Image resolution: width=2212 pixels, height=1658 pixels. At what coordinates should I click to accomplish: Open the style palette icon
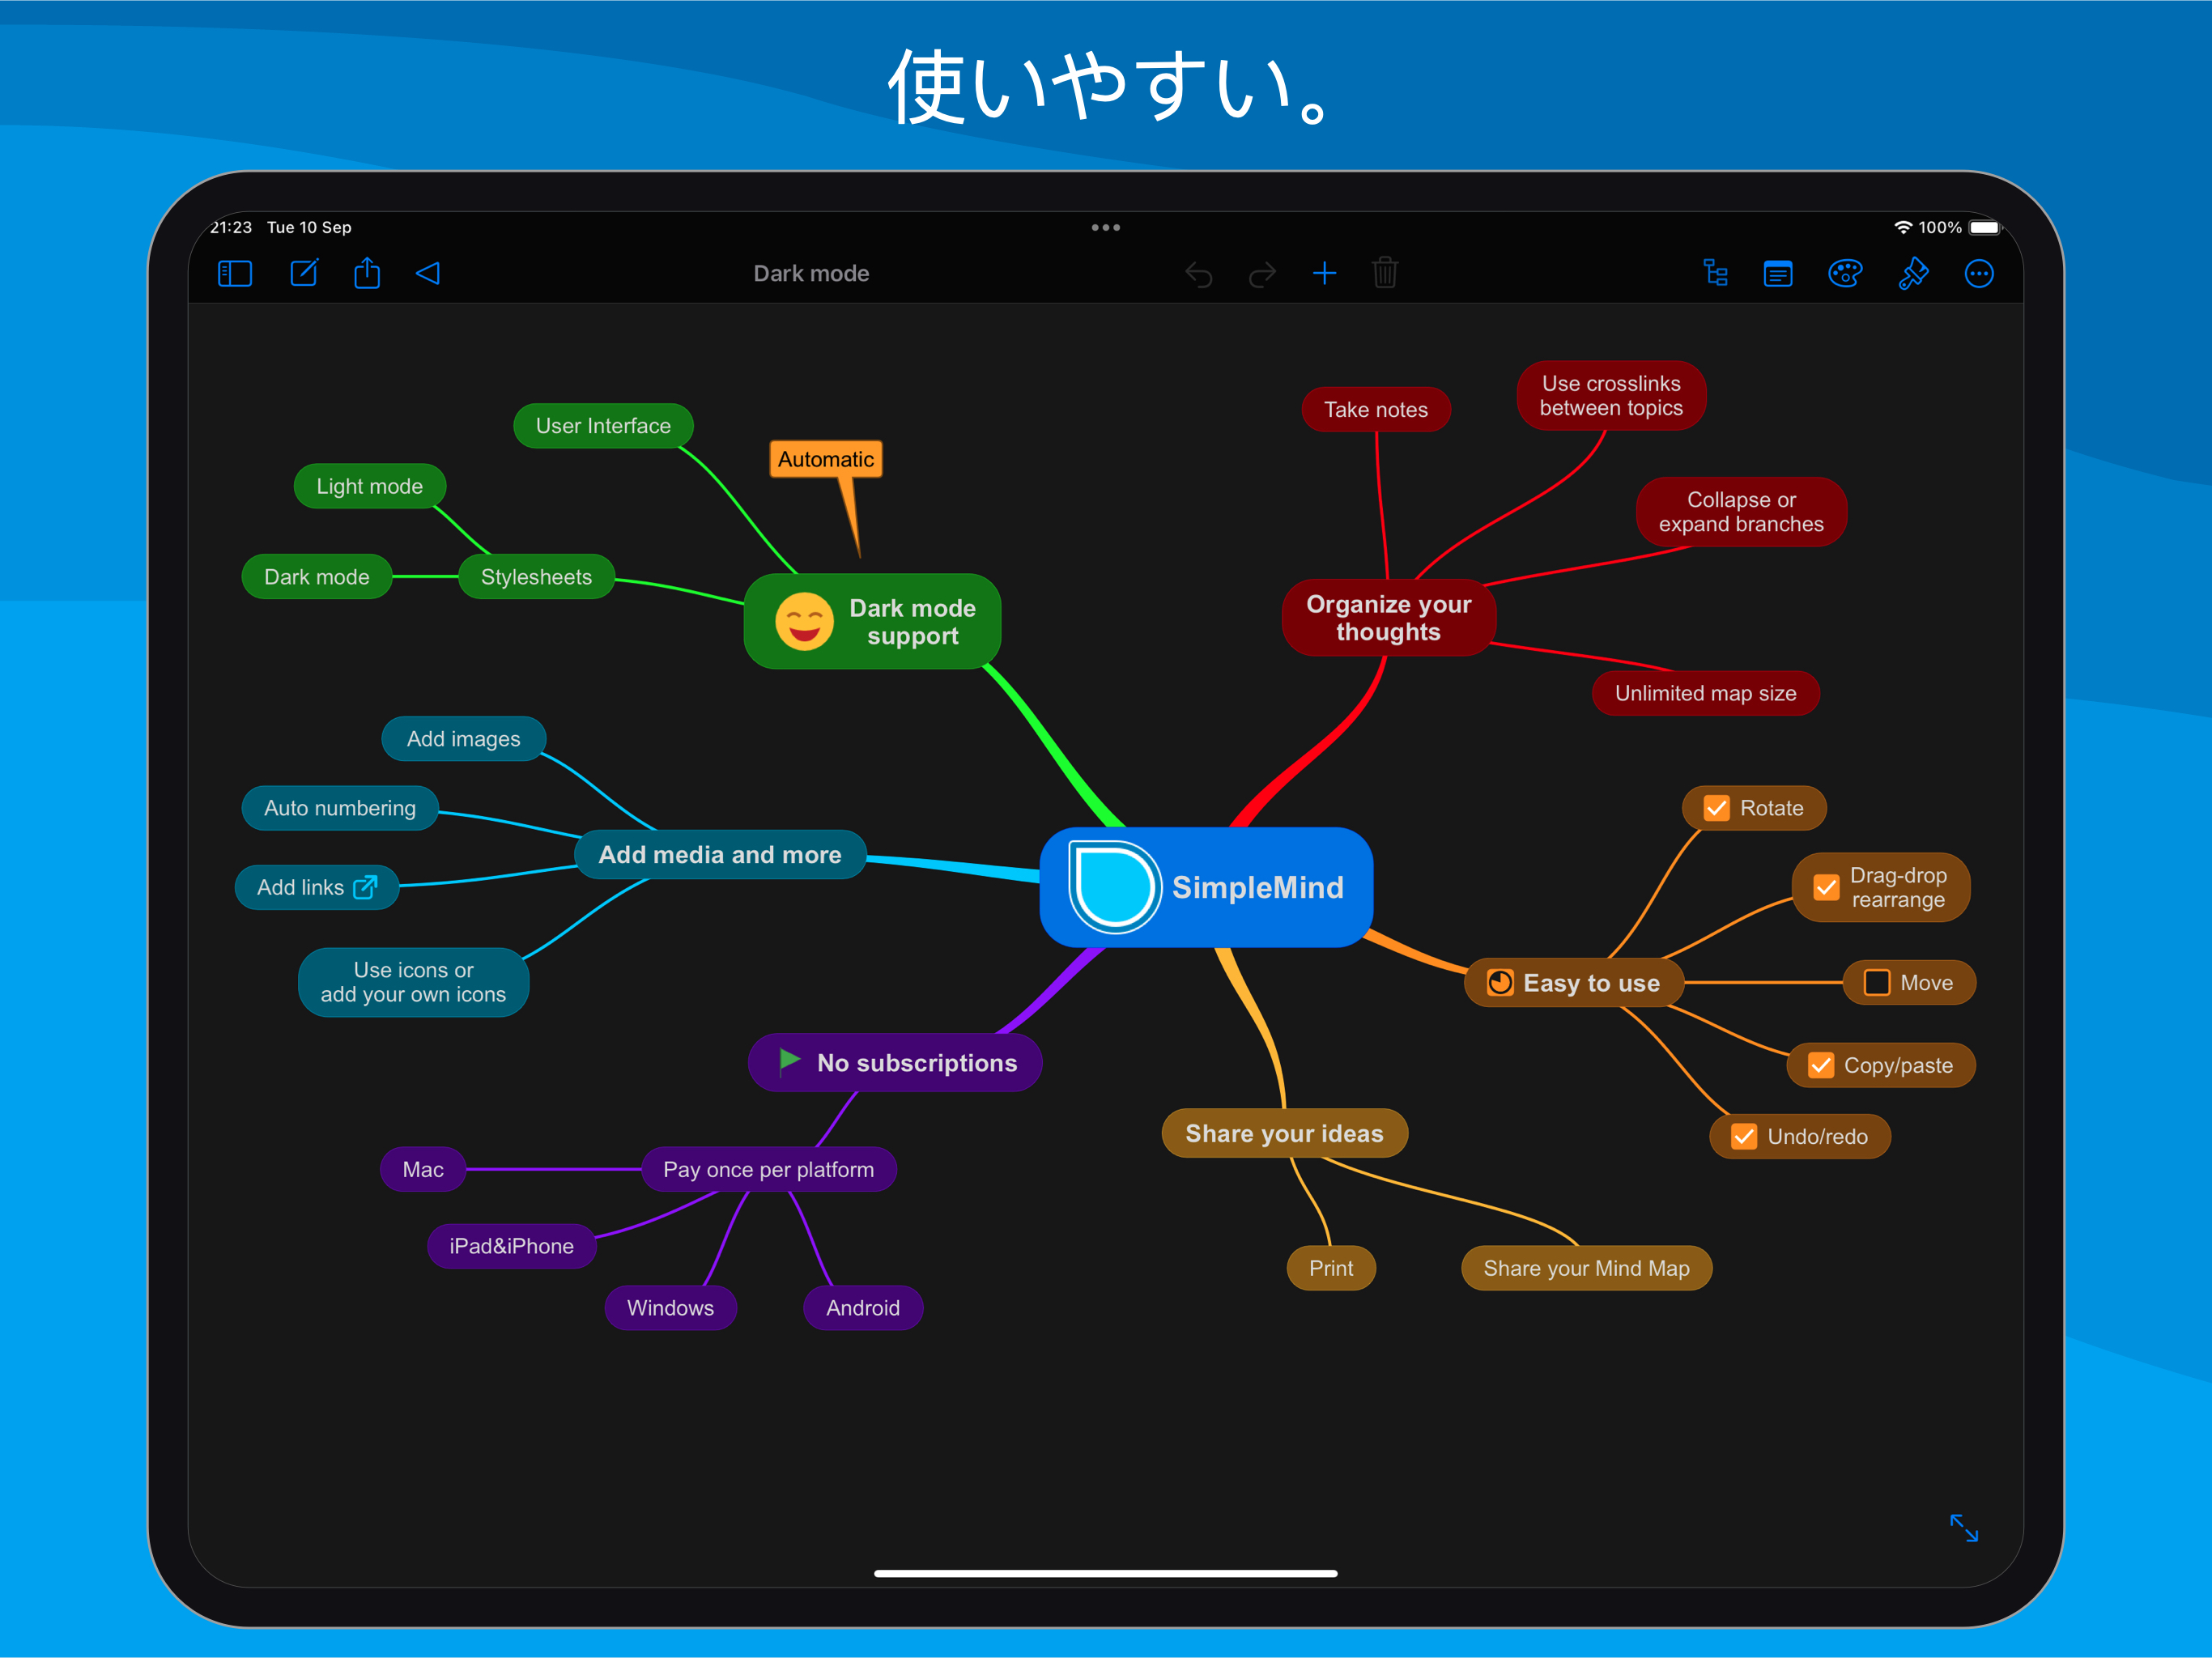click(1845, 273)
